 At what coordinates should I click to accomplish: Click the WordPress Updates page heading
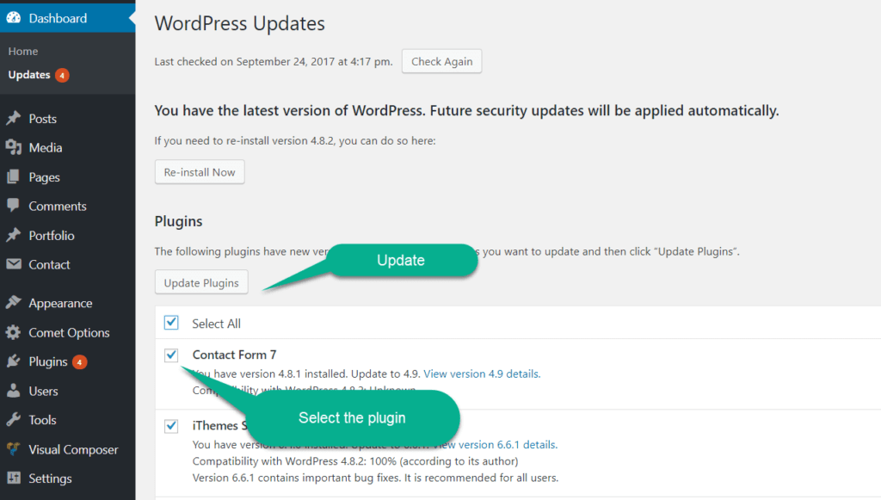(240, 23)
